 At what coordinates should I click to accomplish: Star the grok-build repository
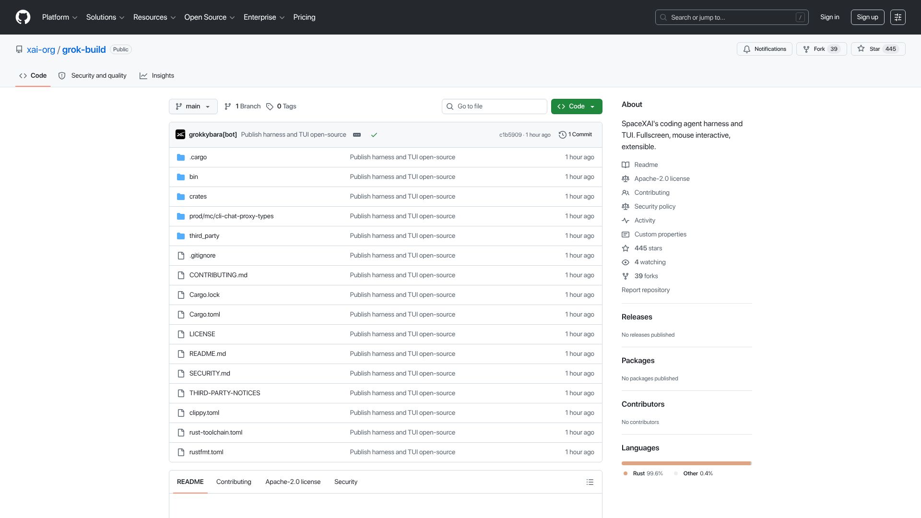click(x=878, y=49)
